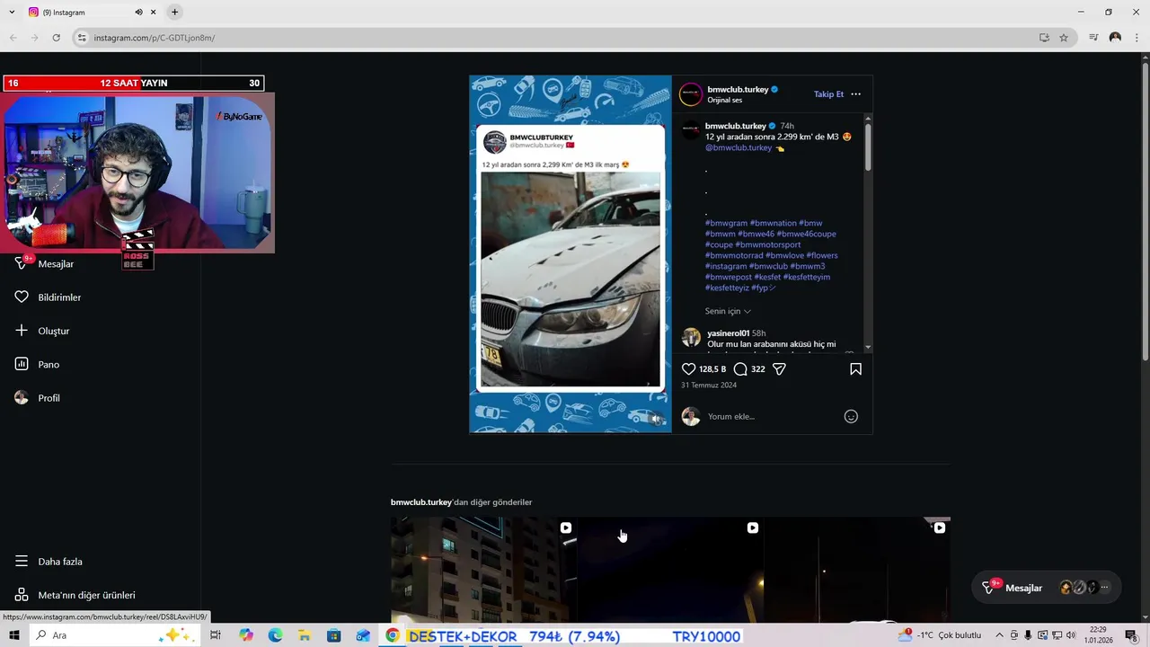Open File Explorer from the taskbar

[305, 635]
